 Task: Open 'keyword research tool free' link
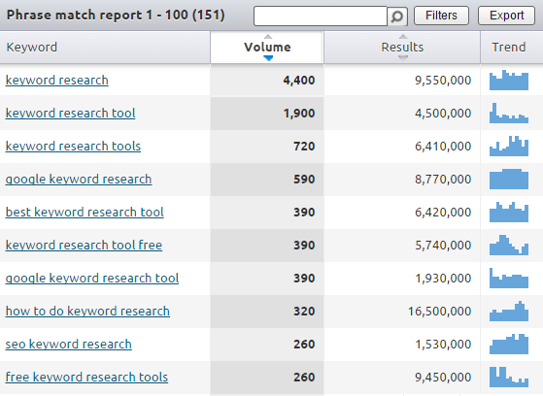[x=84, y=246]
